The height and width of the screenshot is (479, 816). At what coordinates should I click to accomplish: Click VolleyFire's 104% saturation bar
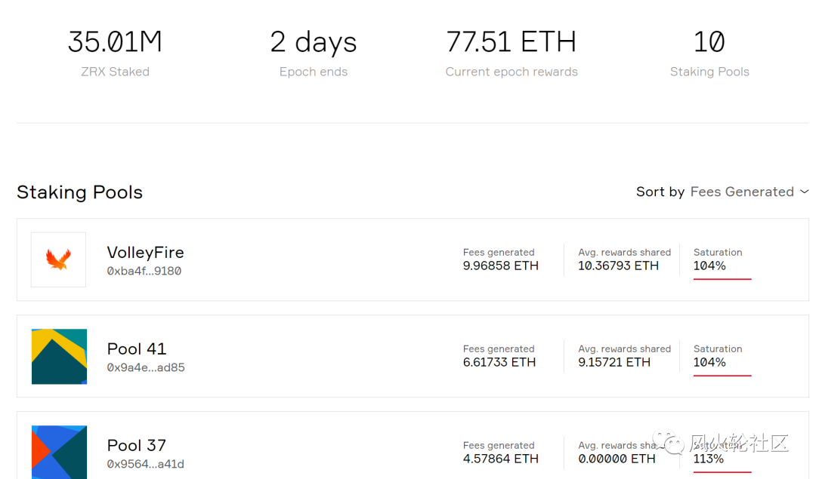(x=722, y=278)
